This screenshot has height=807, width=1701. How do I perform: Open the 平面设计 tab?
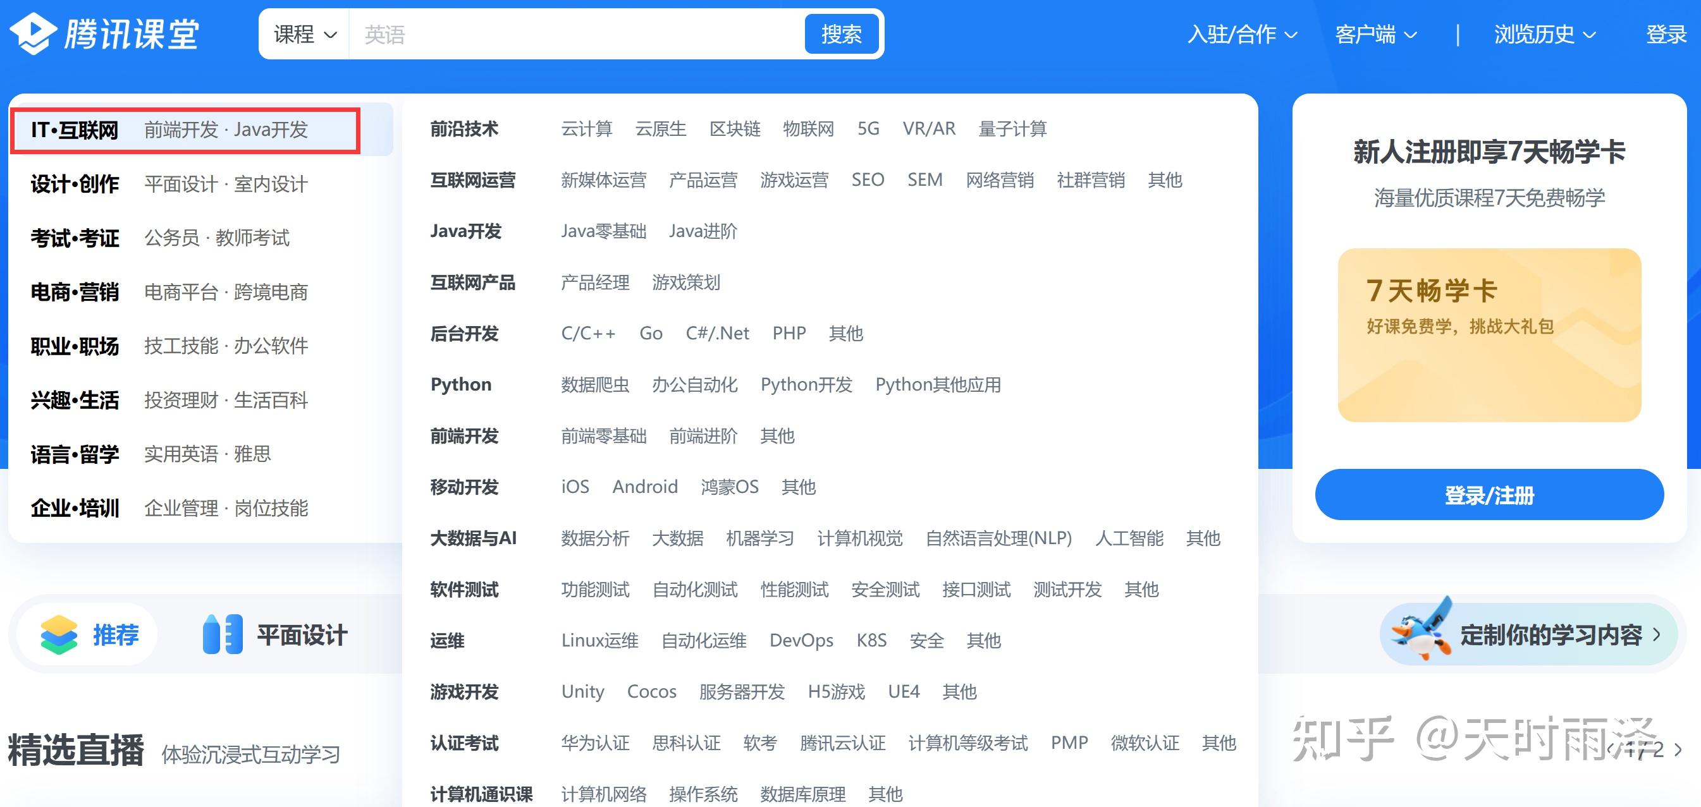(274, 634)
